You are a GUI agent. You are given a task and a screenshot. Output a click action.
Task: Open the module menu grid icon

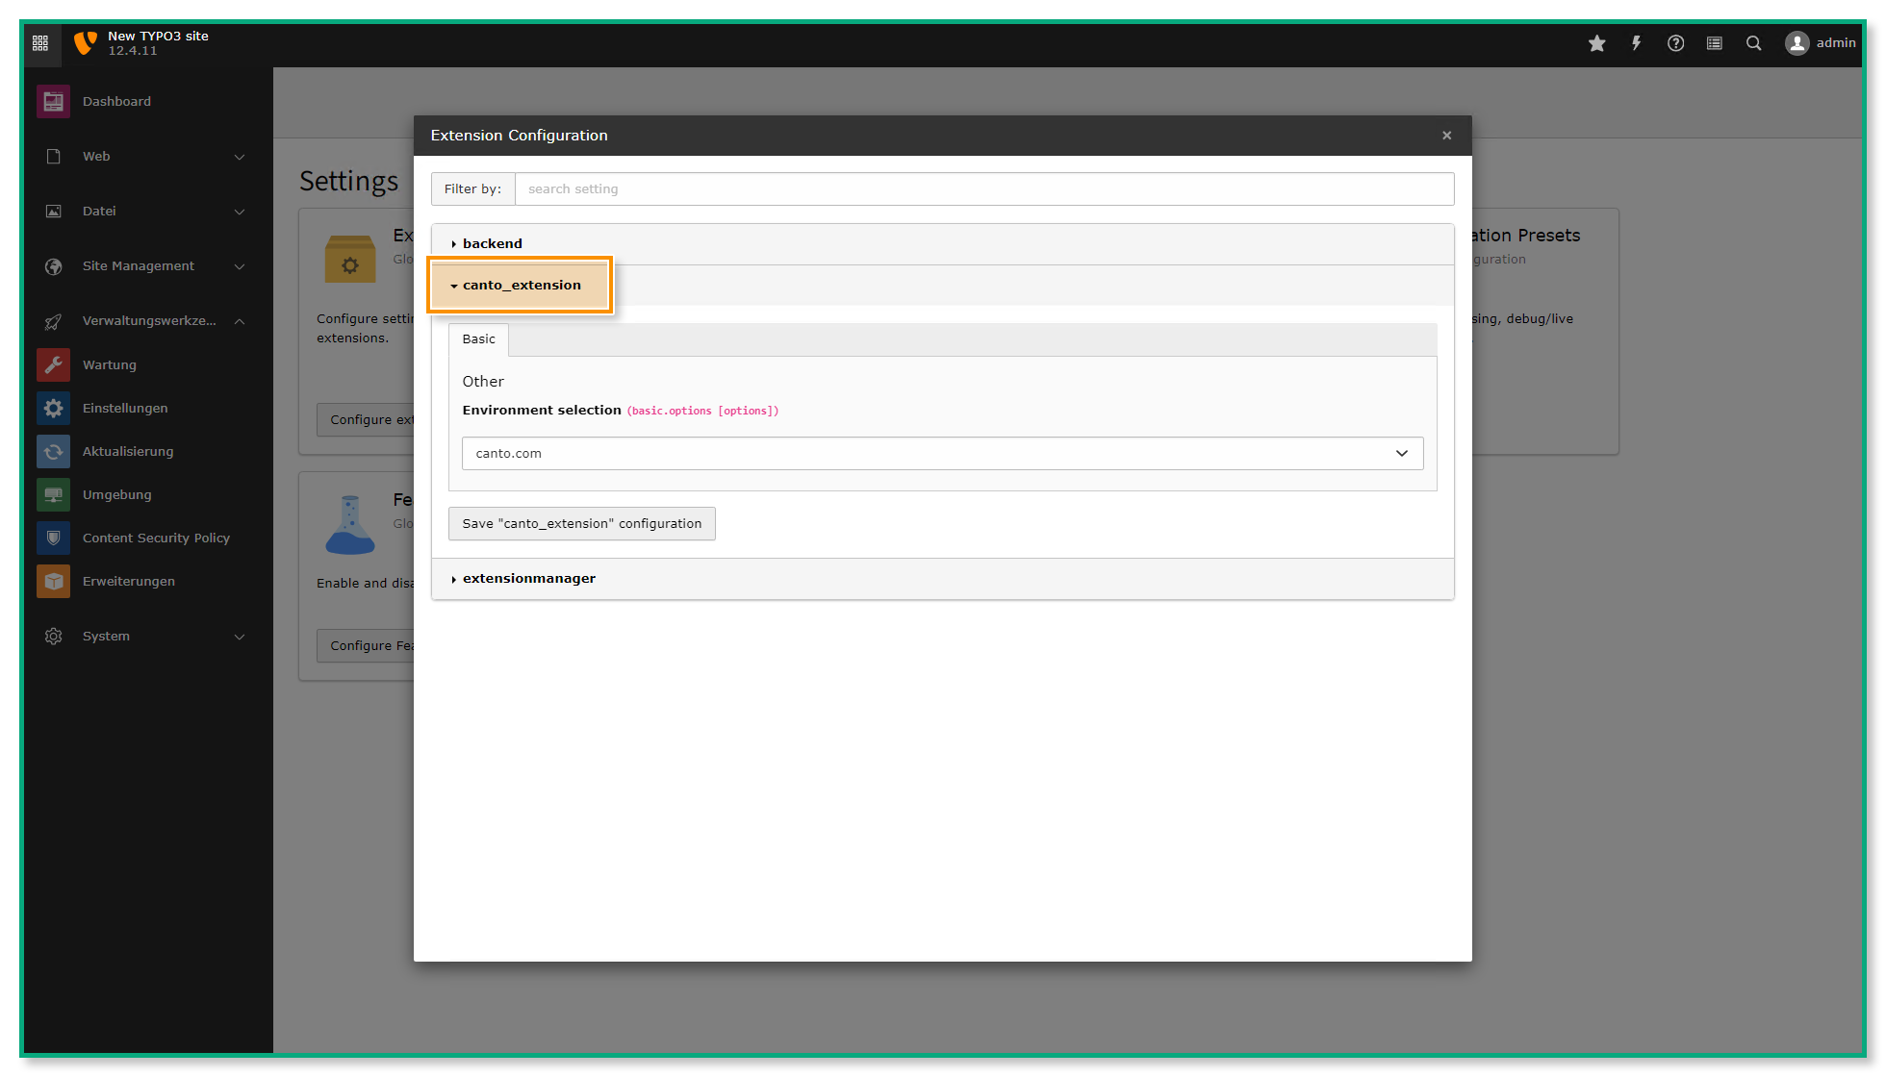coord(40,43)
